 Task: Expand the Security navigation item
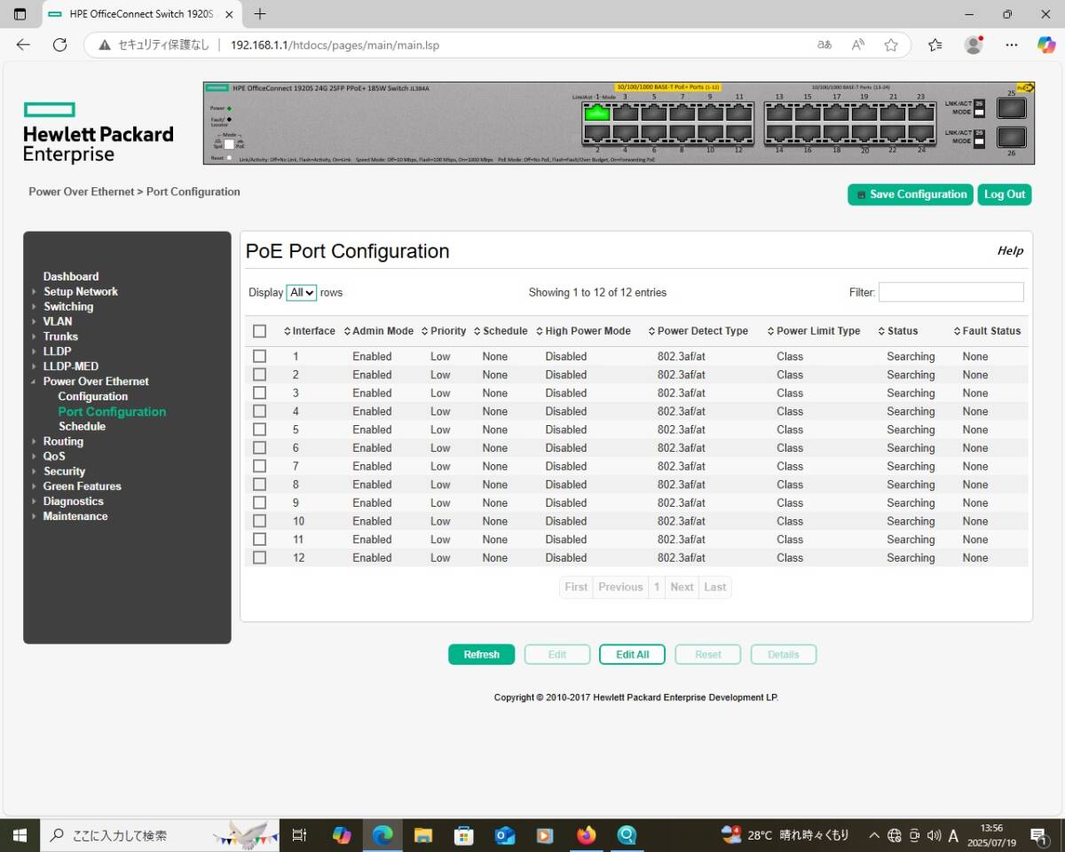64,471
